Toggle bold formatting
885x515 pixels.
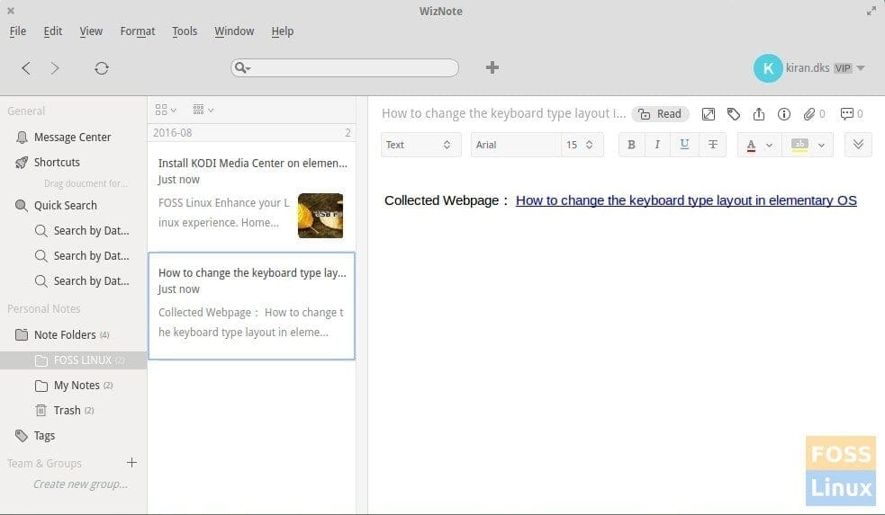point(632,145)
